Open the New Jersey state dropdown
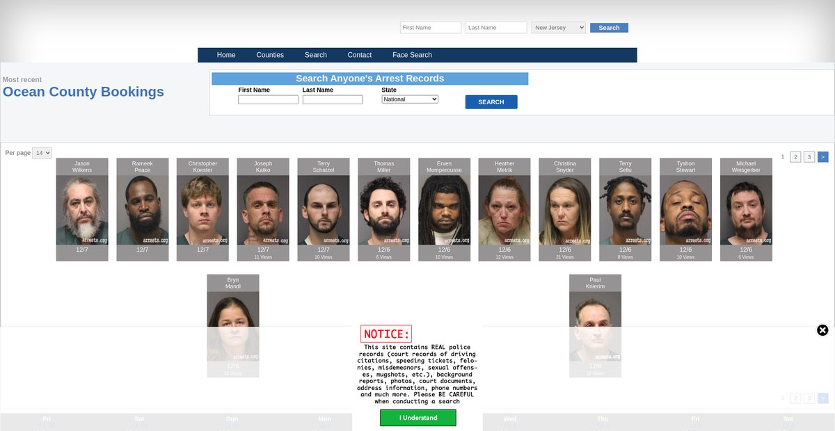The image size is (835, 431). [x=559, y=28]
